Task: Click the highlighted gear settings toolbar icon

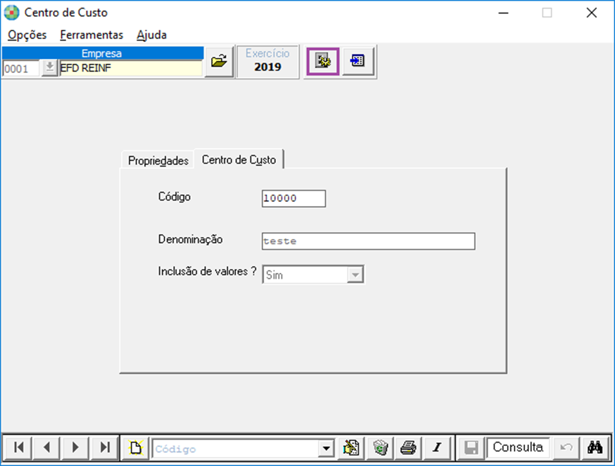Action: click(323, 61)
